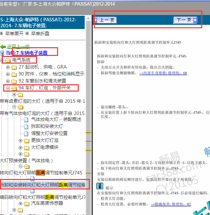Viewport: 210px width, 215px height.
Task: Expand 92 车窗刮水和清洗装置 node
Action: (8, 81)
